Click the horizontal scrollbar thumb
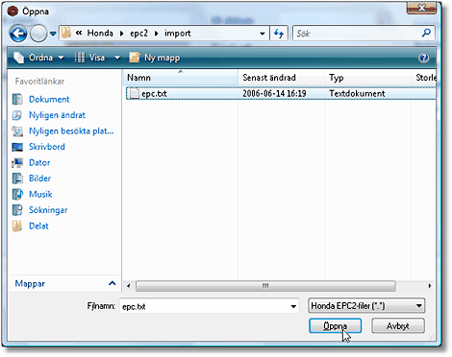The image size is (452, 357). pyautogui.click(x=265, y=286)
